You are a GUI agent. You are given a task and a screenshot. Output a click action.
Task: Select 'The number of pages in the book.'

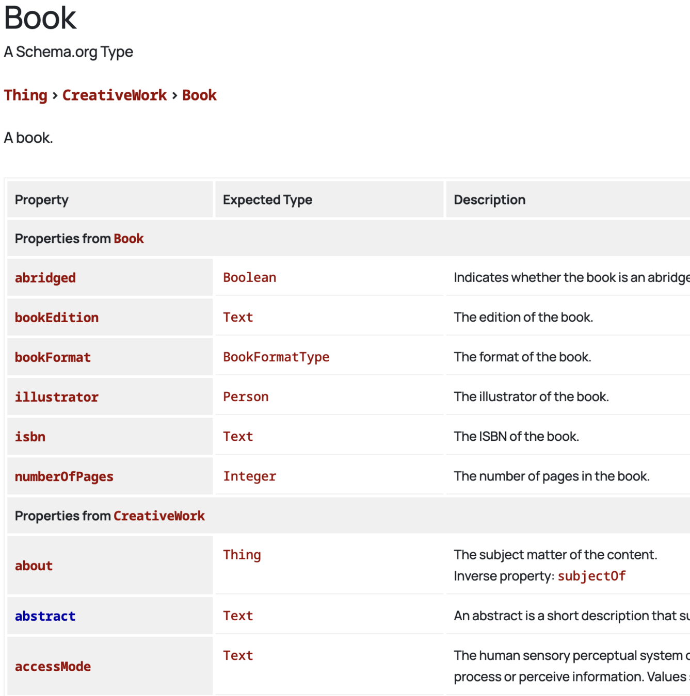[x=552, y=476]
